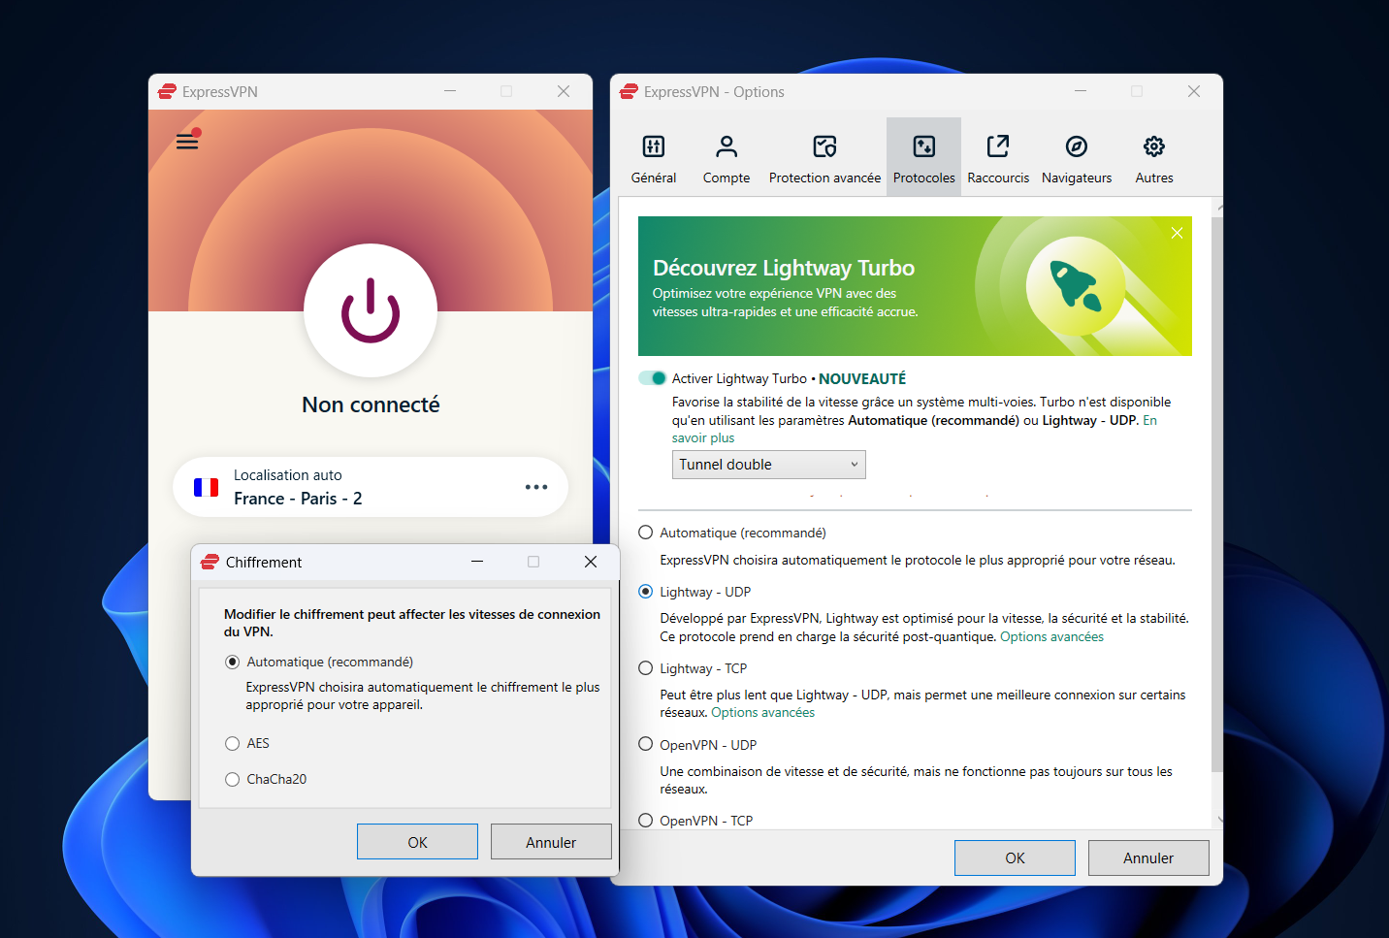Open the Raccourcis shortcuts tab icon
The height and width of the screenshot is (938, 1389).
[x=998, y=146]
